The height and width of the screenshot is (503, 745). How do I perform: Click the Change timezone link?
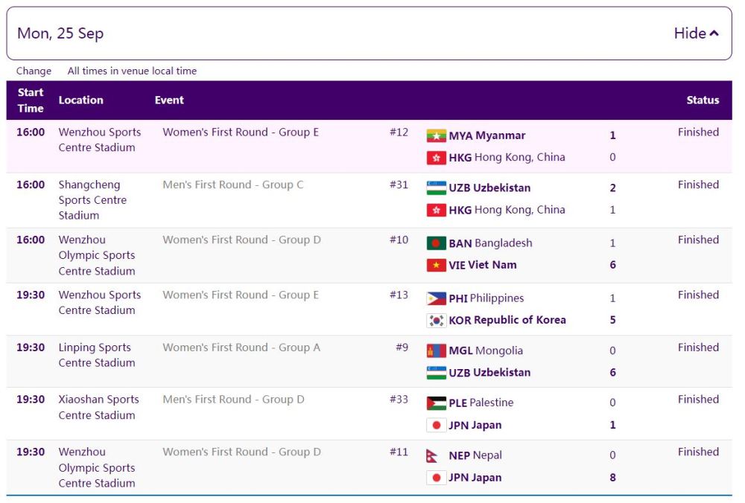click(x=34, y=71)
